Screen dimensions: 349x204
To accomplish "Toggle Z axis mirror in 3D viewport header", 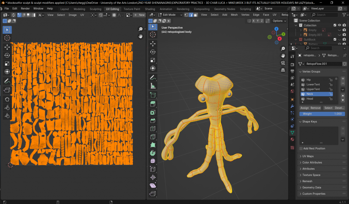I will pos(261,21).
